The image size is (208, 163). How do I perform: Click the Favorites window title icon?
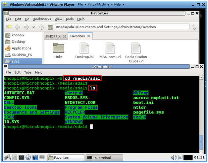pyautogui.click(x=6, y=13)
